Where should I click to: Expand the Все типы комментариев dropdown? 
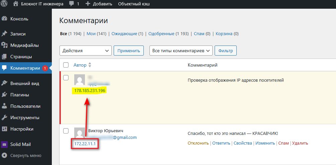coord(181,51)
